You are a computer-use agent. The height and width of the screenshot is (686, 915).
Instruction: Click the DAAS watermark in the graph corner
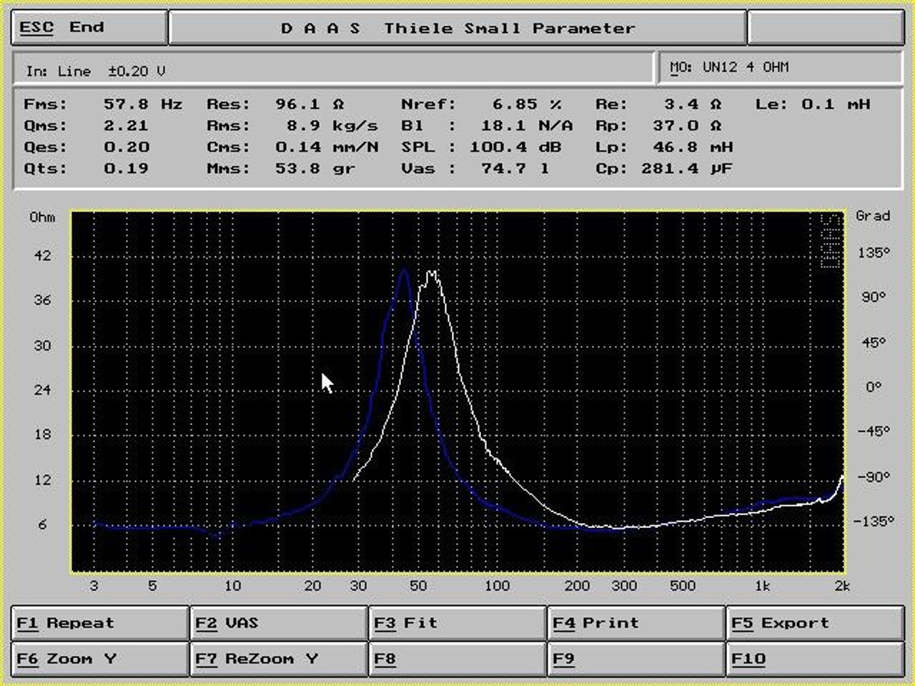click(x=830, y=241)
